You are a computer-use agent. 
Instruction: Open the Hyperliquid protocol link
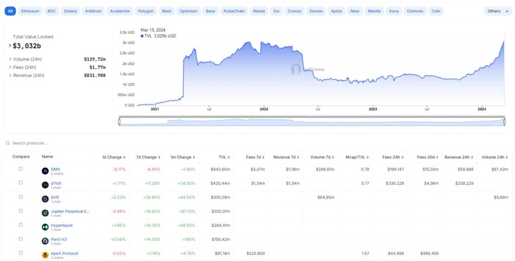(x=62, y=225)
